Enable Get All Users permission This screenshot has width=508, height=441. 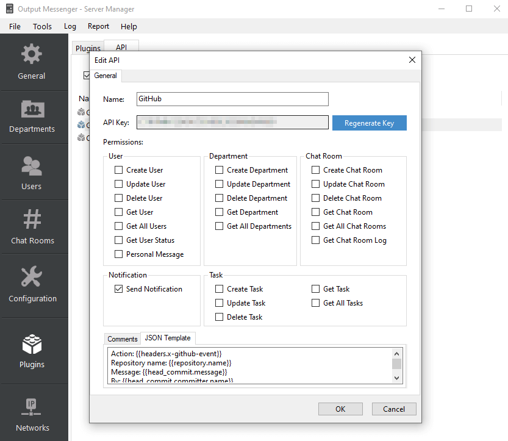118,226
